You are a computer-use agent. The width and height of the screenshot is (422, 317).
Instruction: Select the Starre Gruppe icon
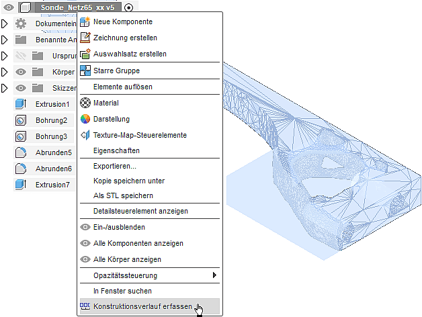(85, 71)
